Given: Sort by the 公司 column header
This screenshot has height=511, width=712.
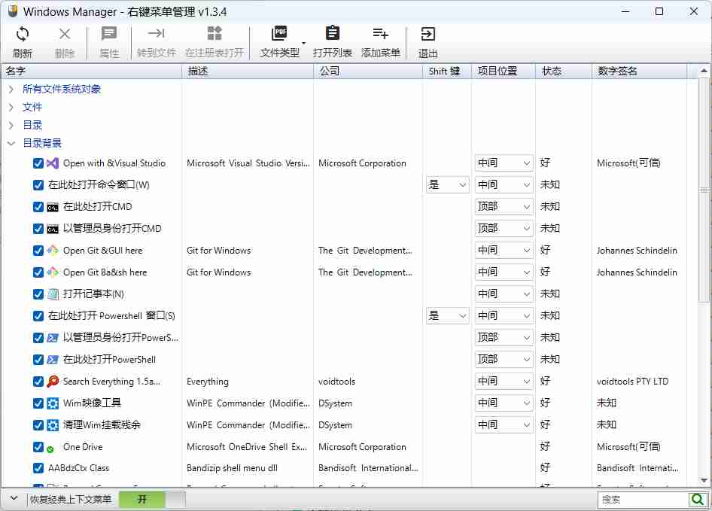Looking at the screenshot, I should click(x=367, y=71).
